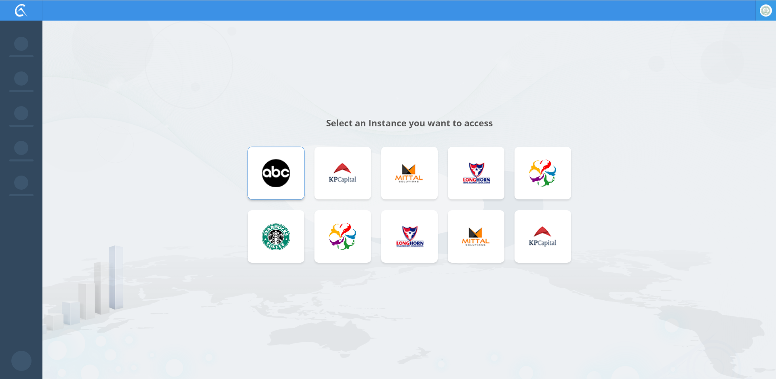Open the Mittal tile beneath the Longhorn tile
The image size is (776, 379).
pyautogui.click(x=476, y=237)
